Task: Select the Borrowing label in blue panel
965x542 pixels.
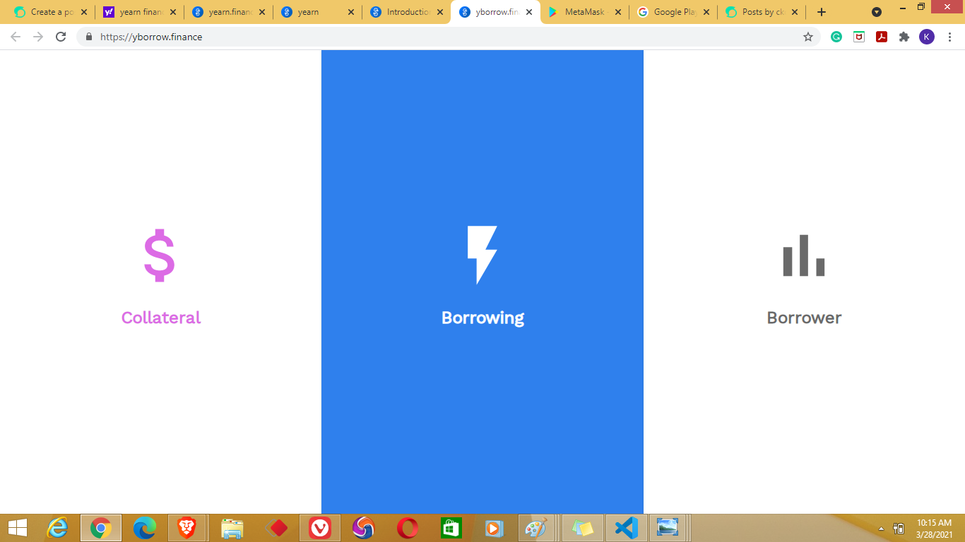Action: pyautogui.click(x=482, y=318)
